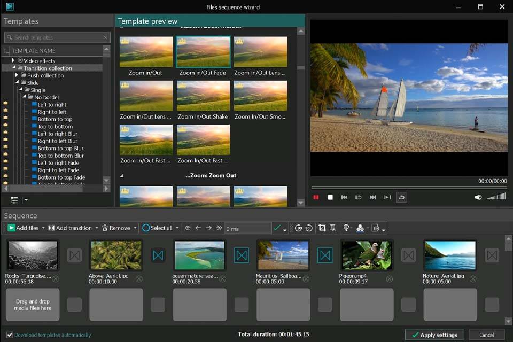Viewport: 513px width, 342px height.
Task: Remove the Pigeon.mp4 clip using its X
Action: point(390,279)
